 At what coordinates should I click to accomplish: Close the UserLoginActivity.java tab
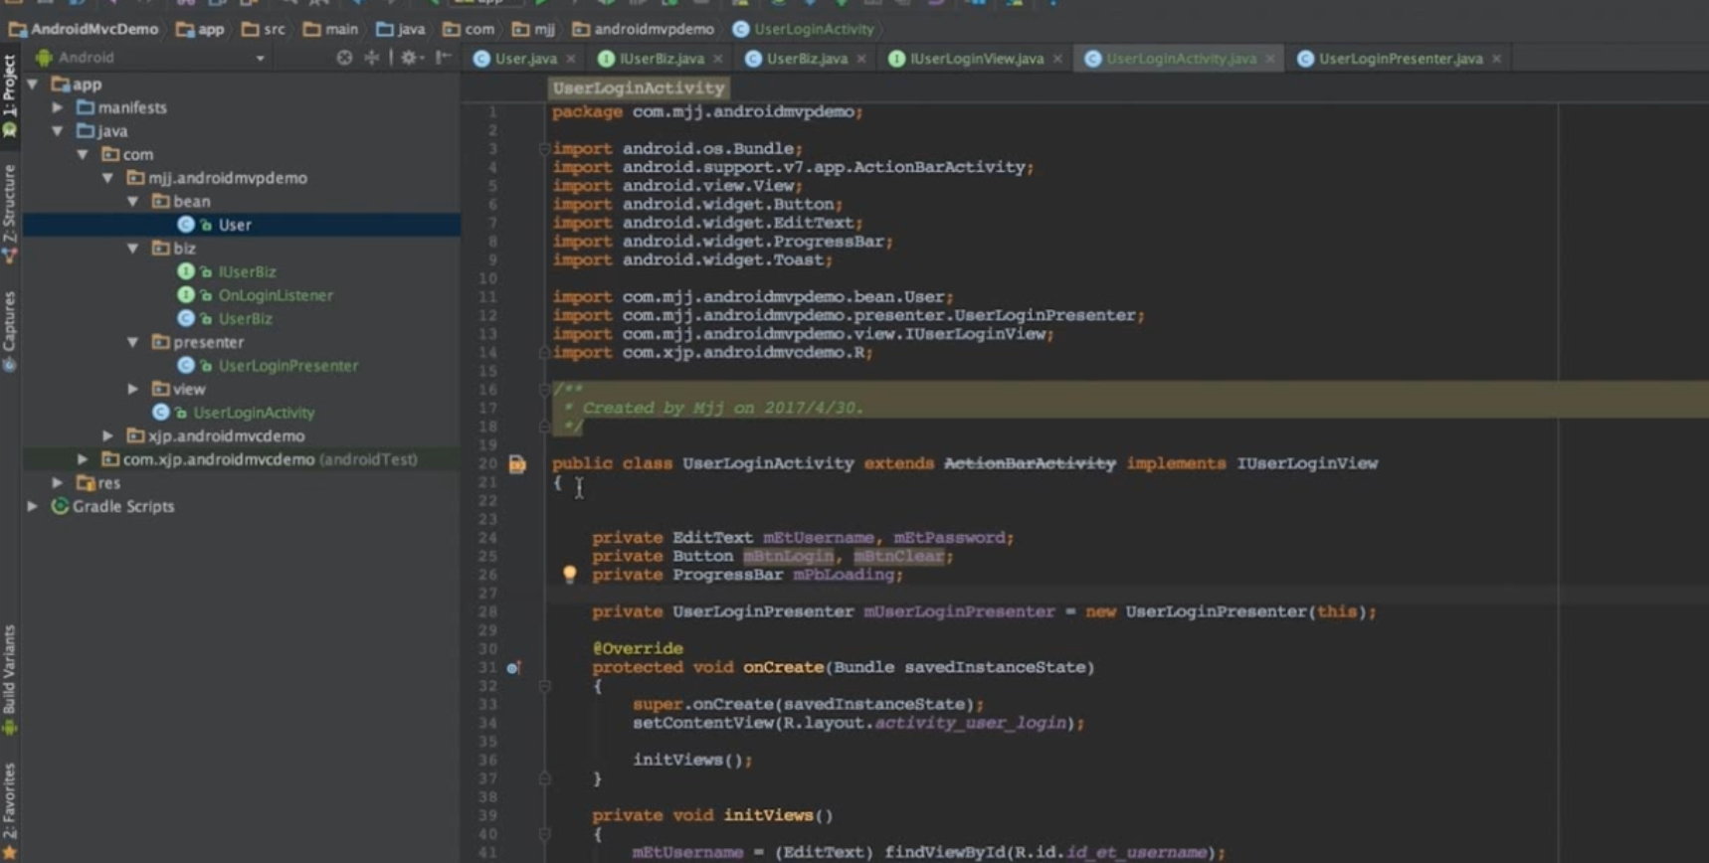click(x=1270, y=59)
